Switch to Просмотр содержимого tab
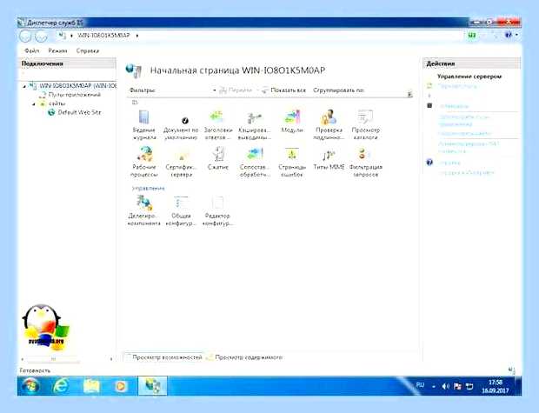 [245, 357]
